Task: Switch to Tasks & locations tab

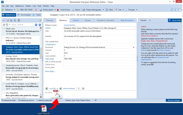Action: (127, 20)
